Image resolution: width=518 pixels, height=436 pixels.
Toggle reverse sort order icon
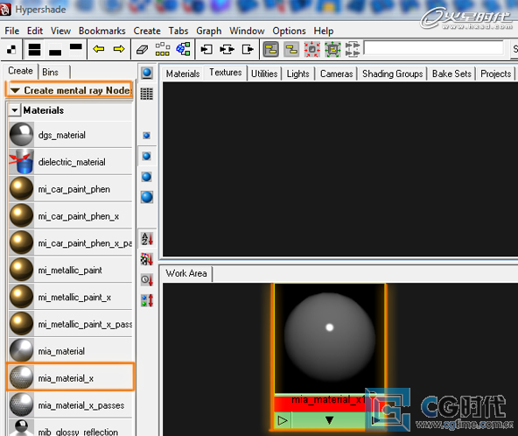coord(147,300)
